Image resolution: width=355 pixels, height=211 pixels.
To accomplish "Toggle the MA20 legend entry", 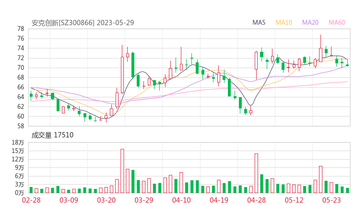I will coord(310,23).
